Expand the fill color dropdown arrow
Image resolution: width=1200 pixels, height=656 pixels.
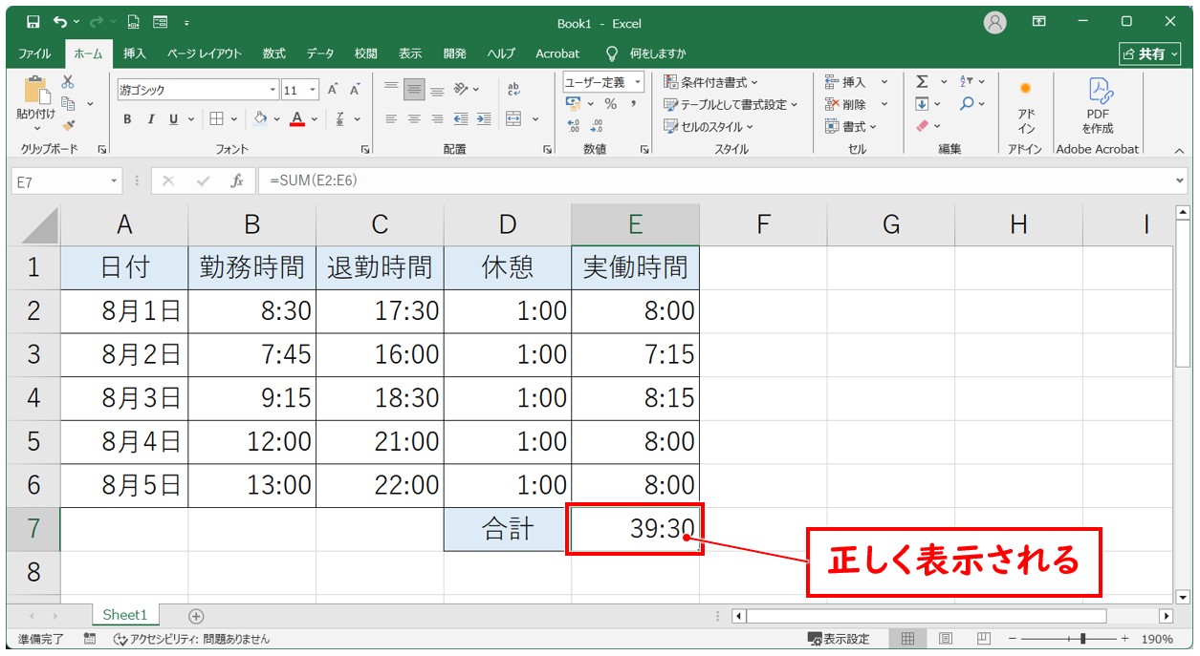(276, 119)
